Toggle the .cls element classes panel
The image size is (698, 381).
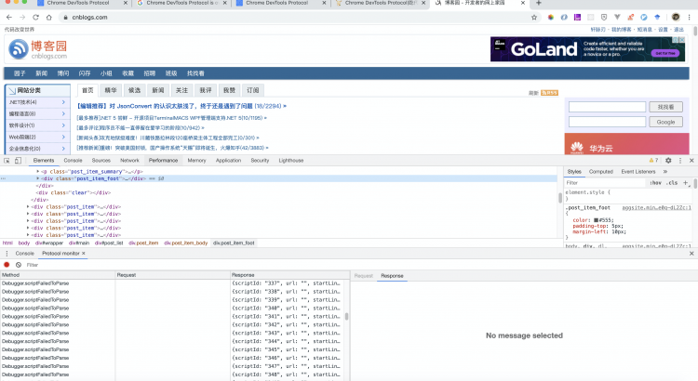pos(674,183)
